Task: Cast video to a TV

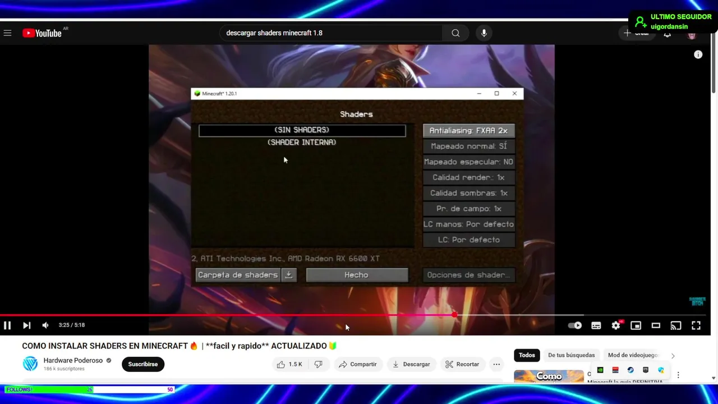Action: pos(676,325)
